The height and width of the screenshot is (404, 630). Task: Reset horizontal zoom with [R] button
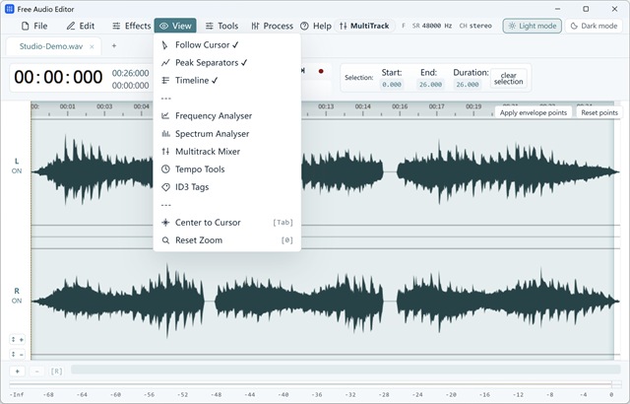click(56, 371)
